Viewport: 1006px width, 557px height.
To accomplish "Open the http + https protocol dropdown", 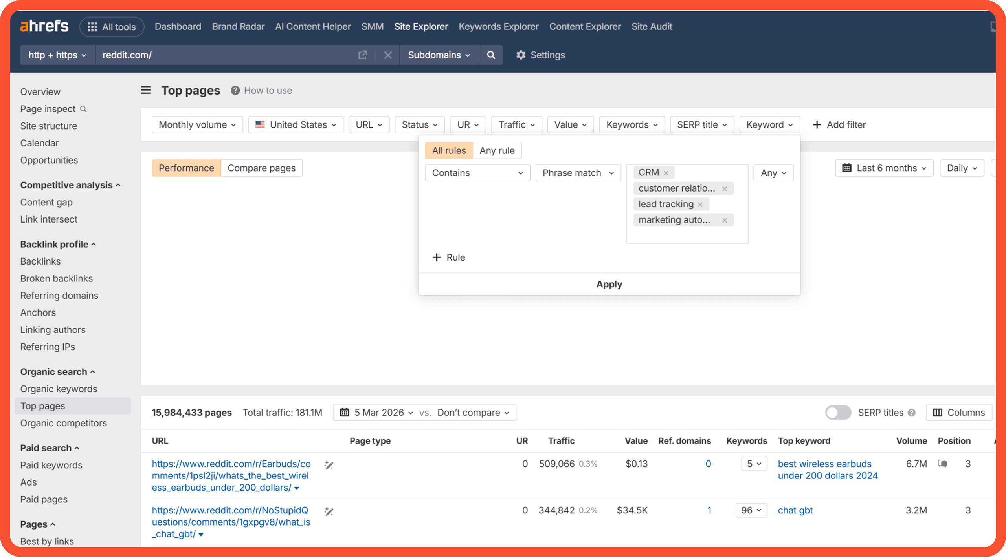I will (x=57, y=55).
